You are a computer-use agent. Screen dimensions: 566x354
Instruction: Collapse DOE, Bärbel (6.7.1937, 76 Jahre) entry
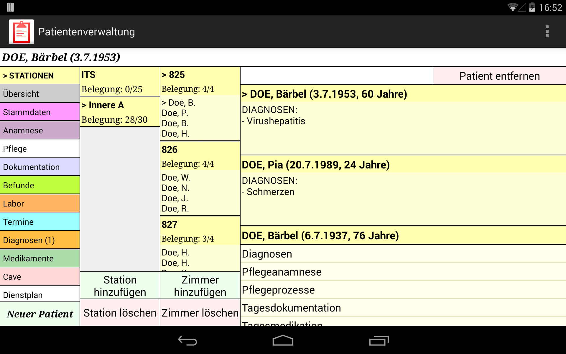[x=403, y=235]
